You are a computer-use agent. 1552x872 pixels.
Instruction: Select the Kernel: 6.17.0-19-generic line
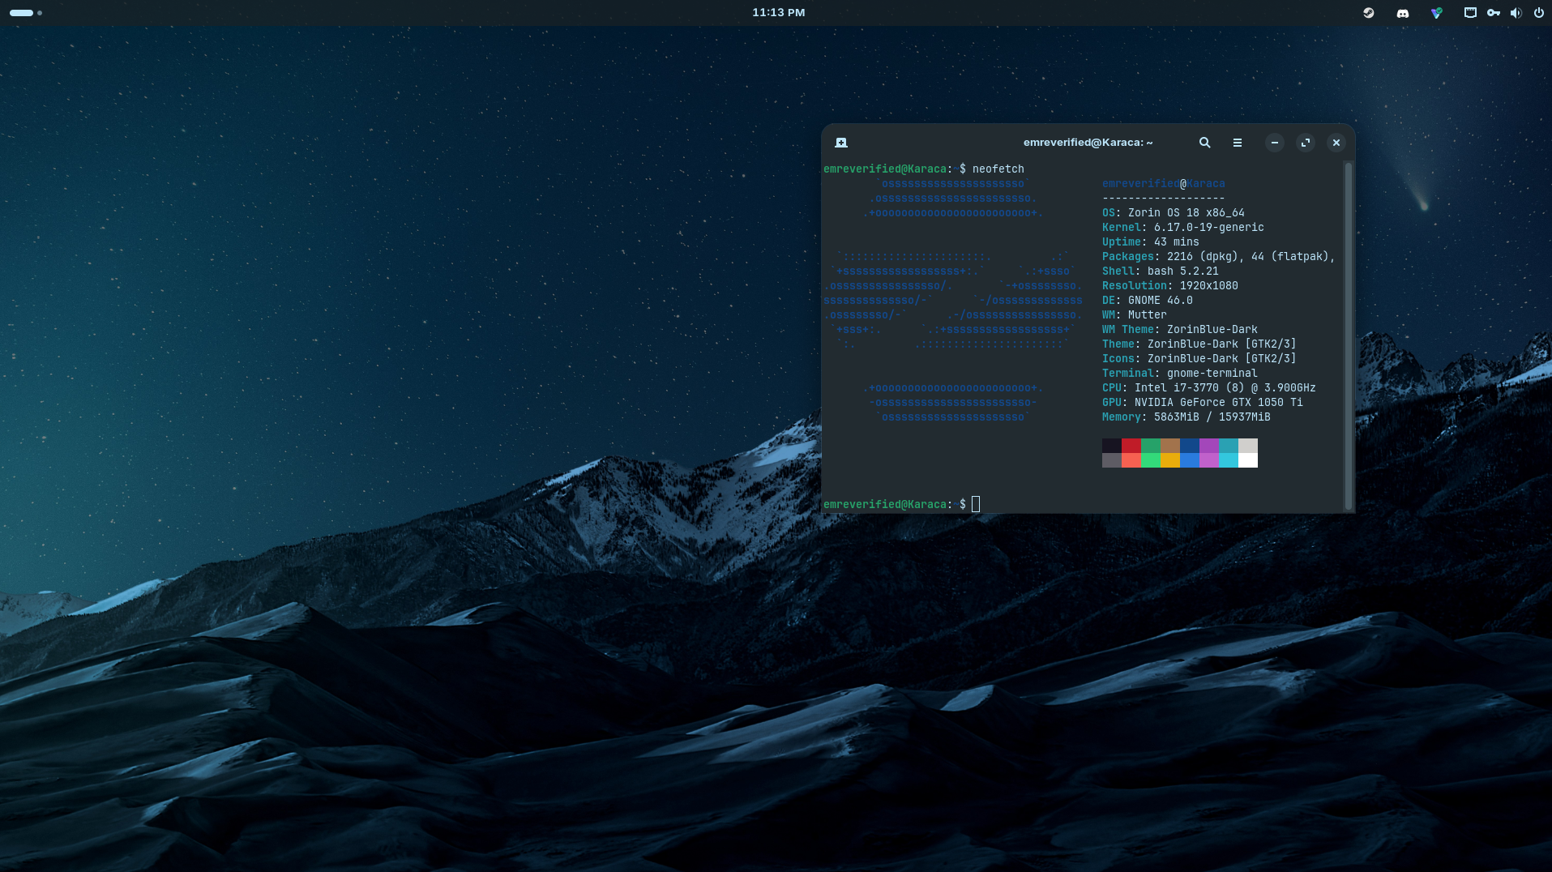tap(1183, 228)
